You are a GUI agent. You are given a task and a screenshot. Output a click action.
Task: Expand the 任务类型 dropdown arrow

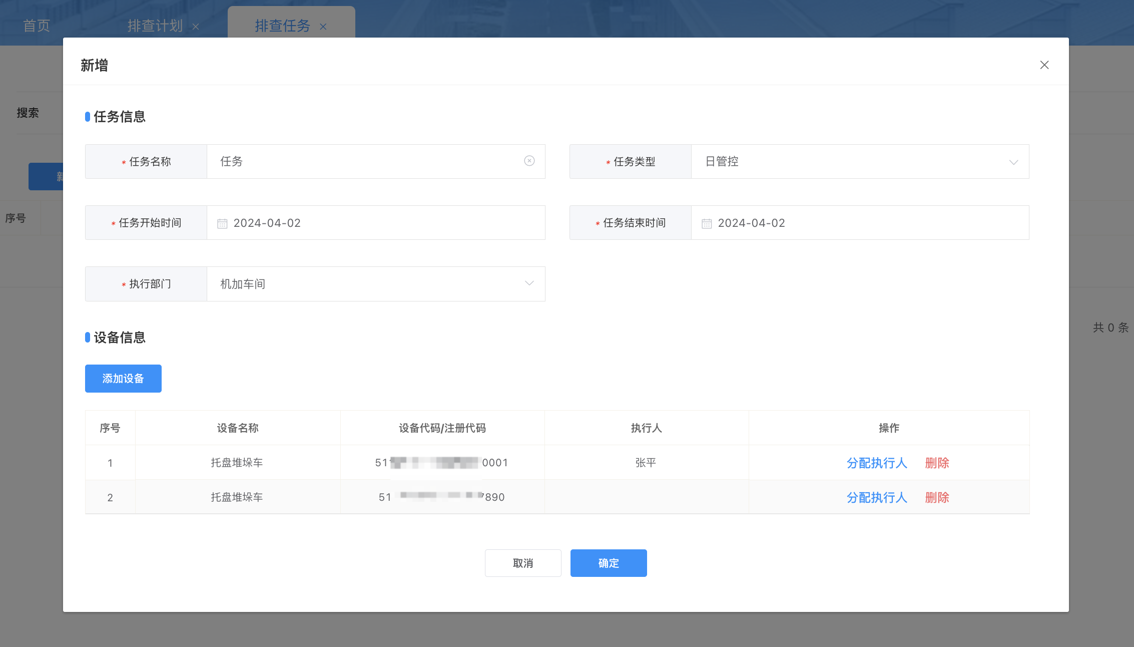[x=1013, y=162]
